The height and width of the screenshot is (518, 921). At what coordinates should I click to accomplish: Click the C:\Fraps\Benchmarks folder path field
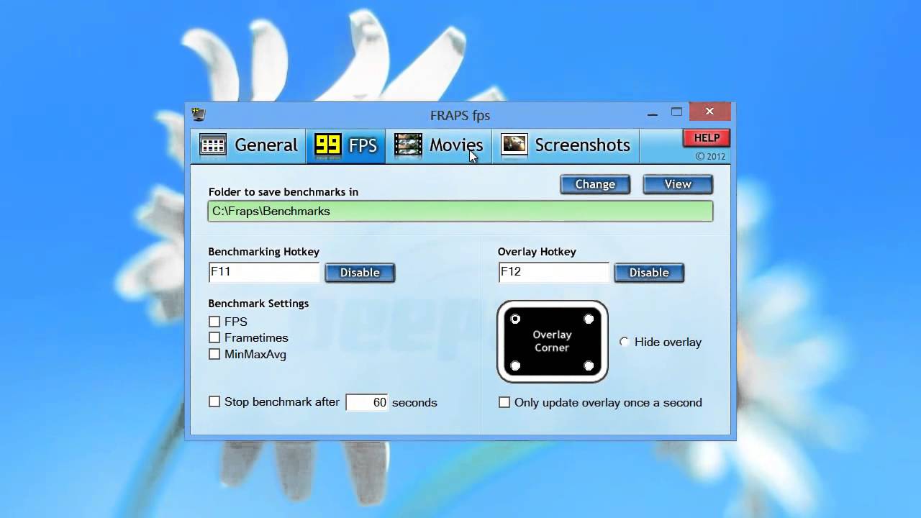pyautogui.click(x=460, y=211)
